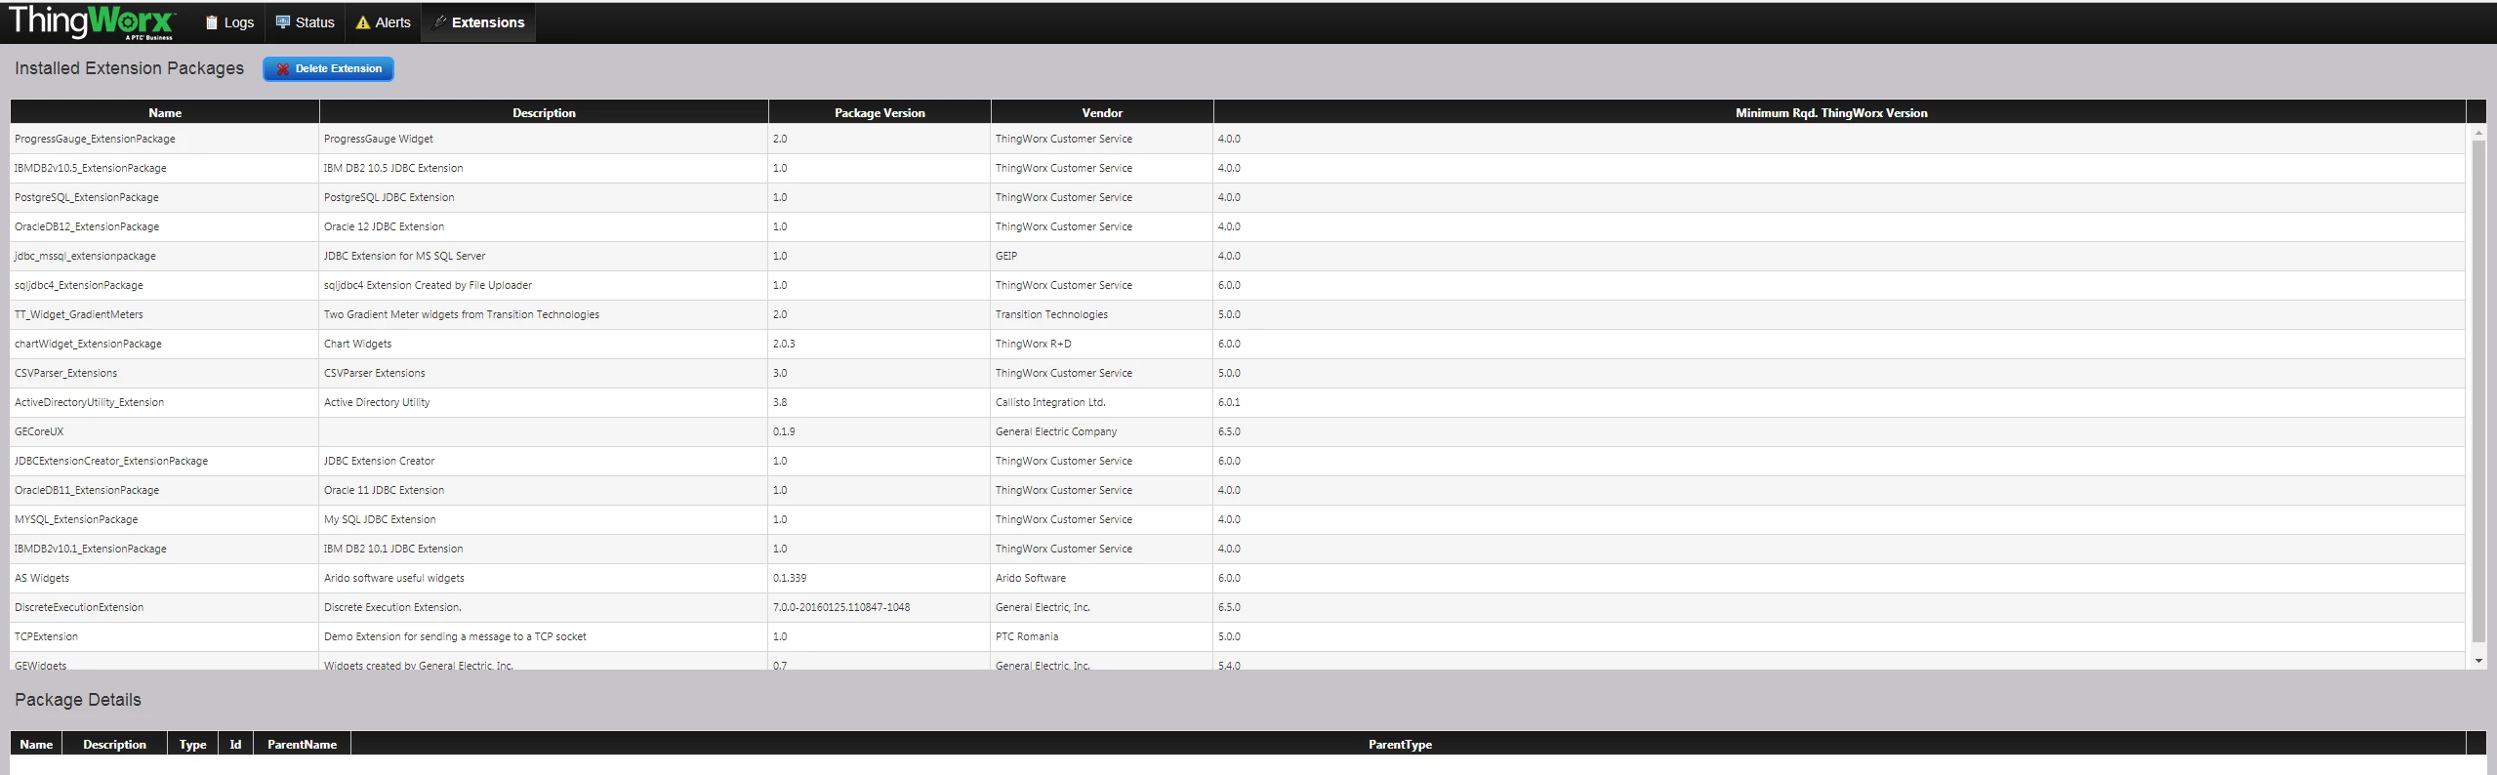
Task: Select the OracleDB12_ExtensionPackage row
Action: [x=1238, y=226]
